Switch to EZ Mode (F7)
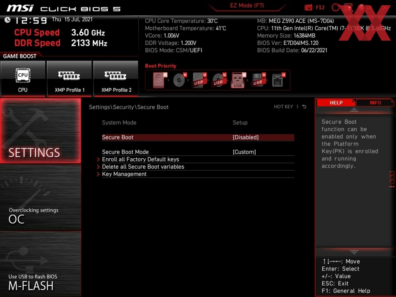 247,6
